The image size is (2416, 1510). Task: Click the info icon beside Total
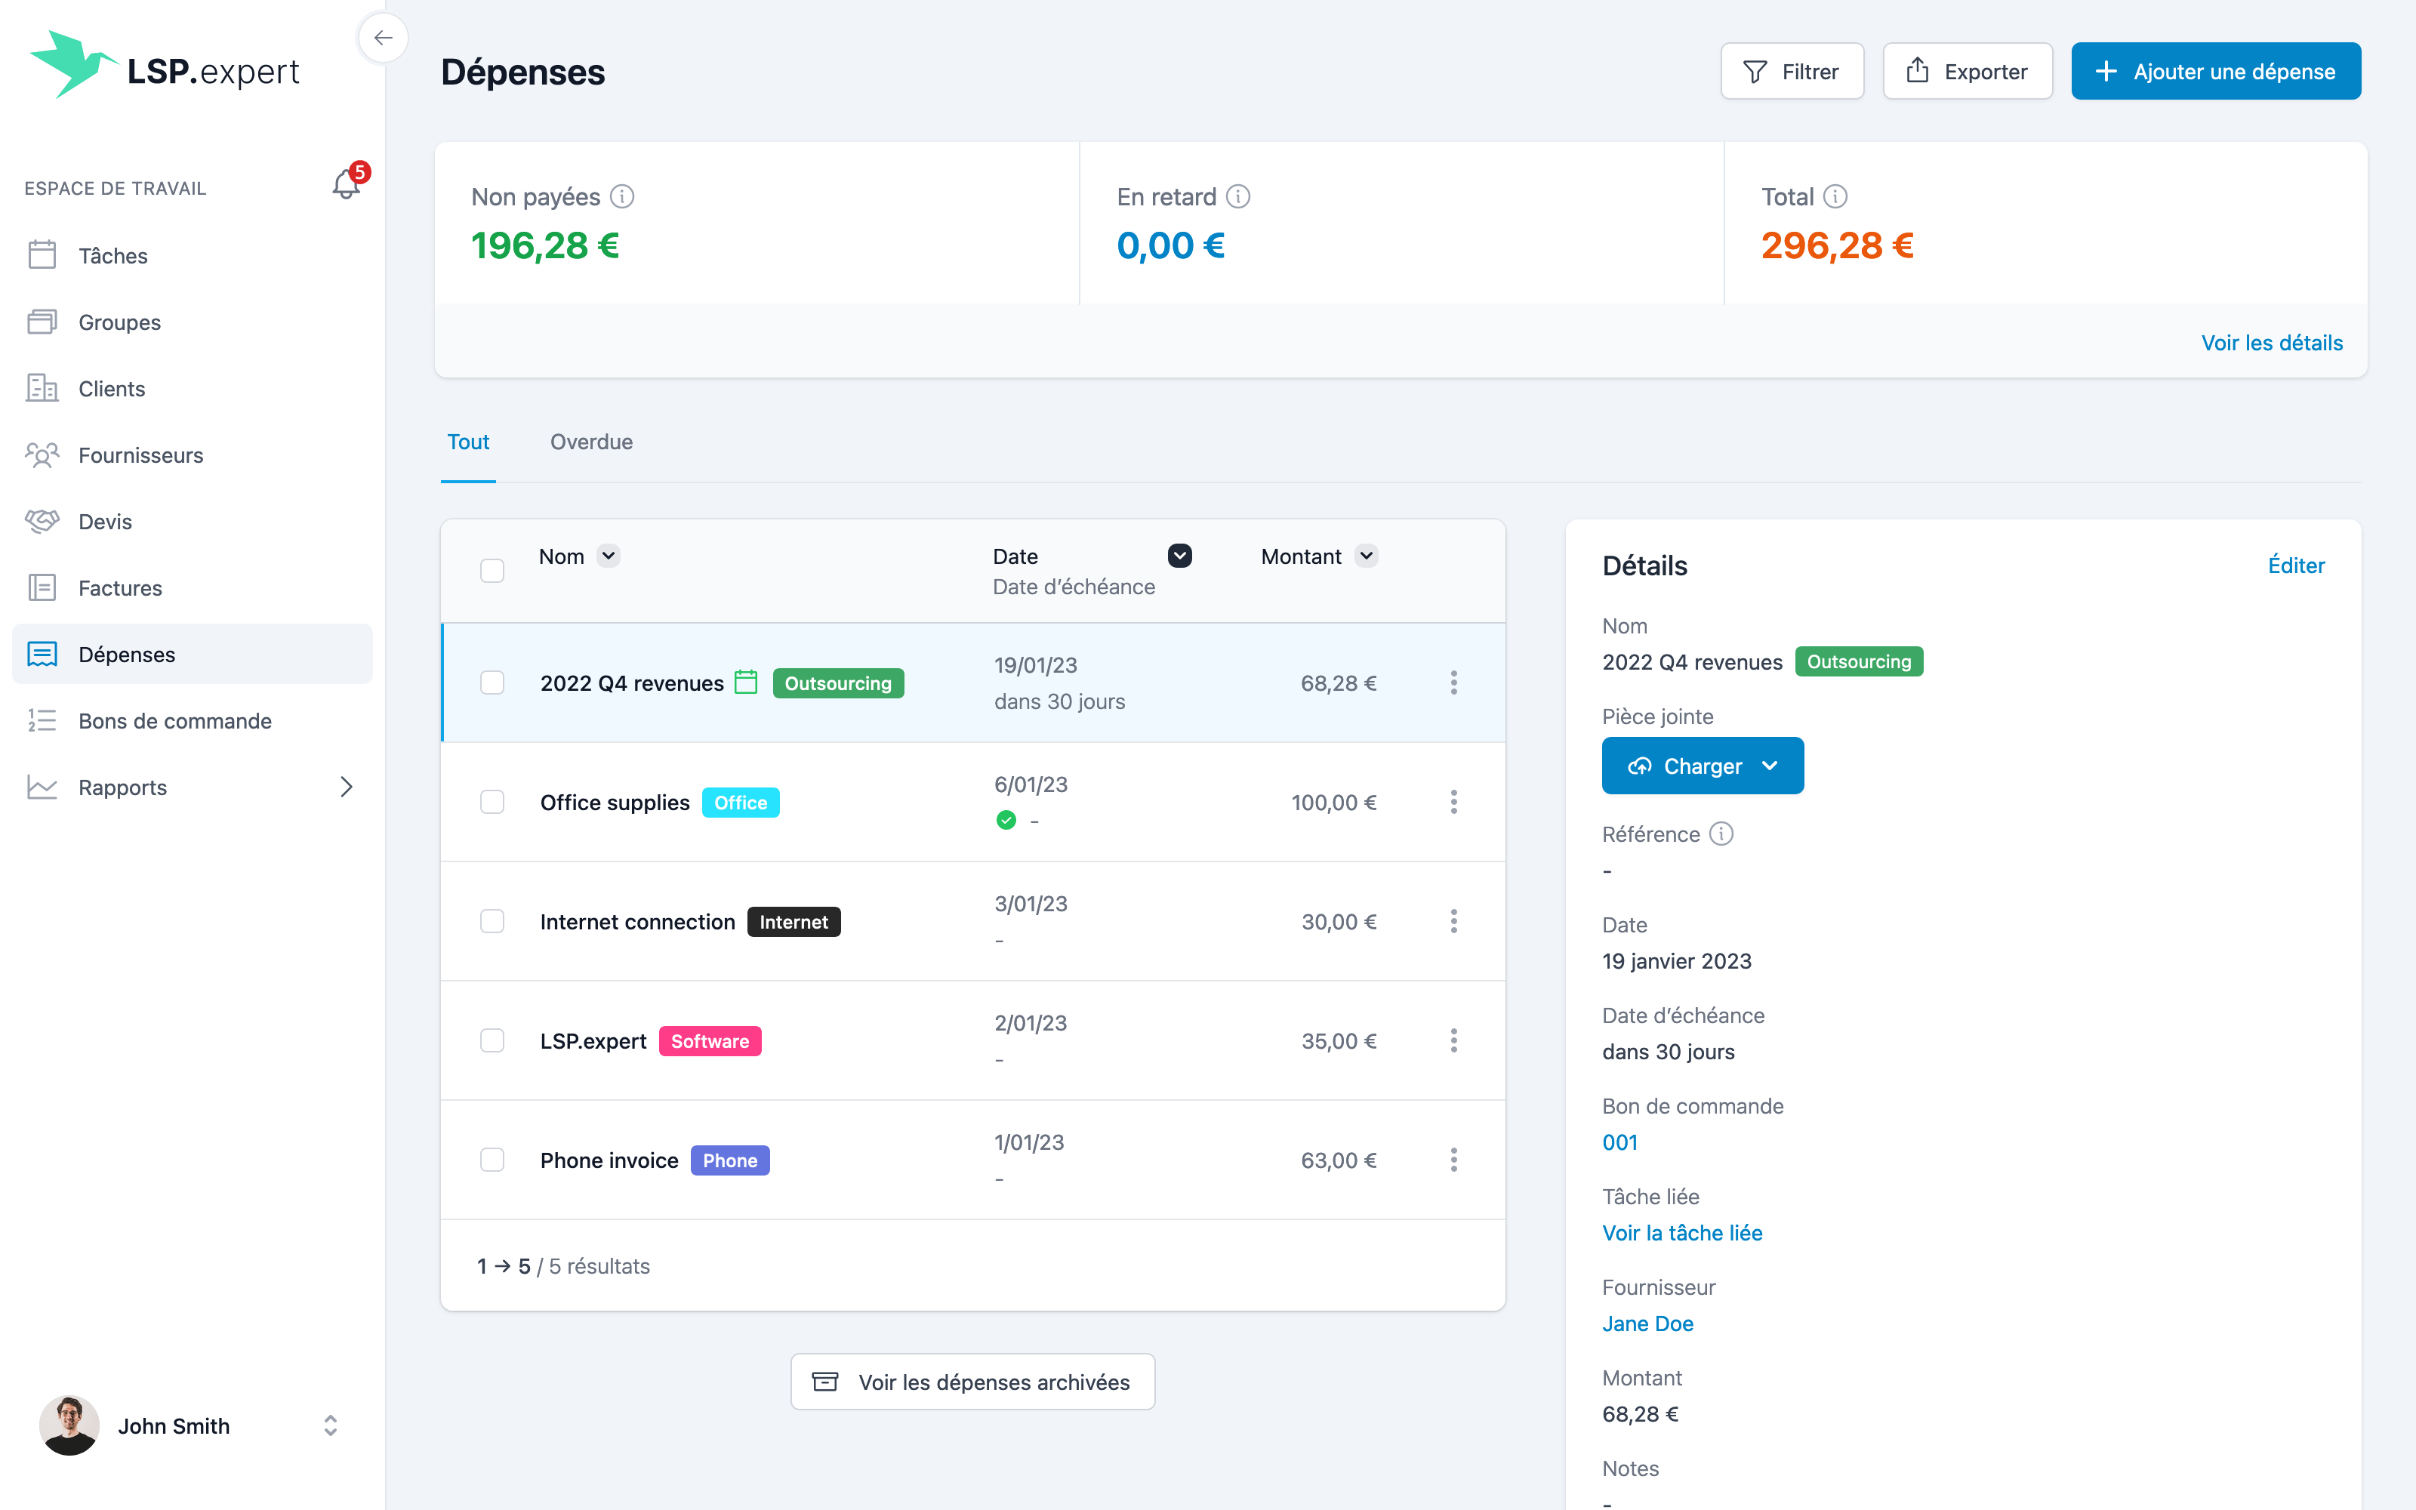1835,197
